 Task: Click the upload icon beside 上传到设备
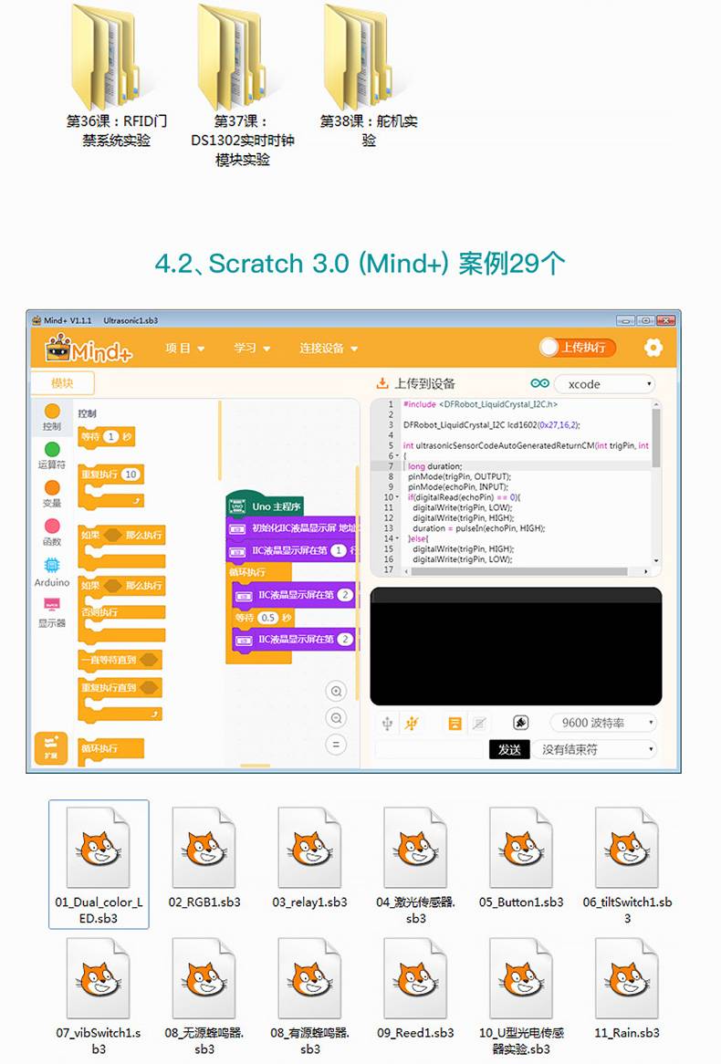tap(382, 383)
